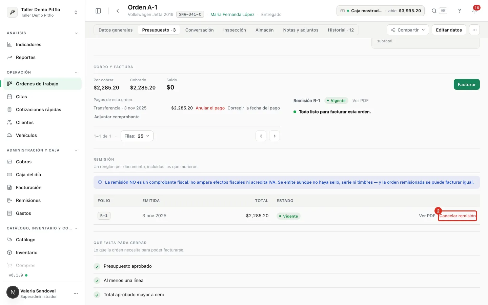Click the Vehículos car icon
Viewport: 488px width, 305px height.
click(9, 135)
